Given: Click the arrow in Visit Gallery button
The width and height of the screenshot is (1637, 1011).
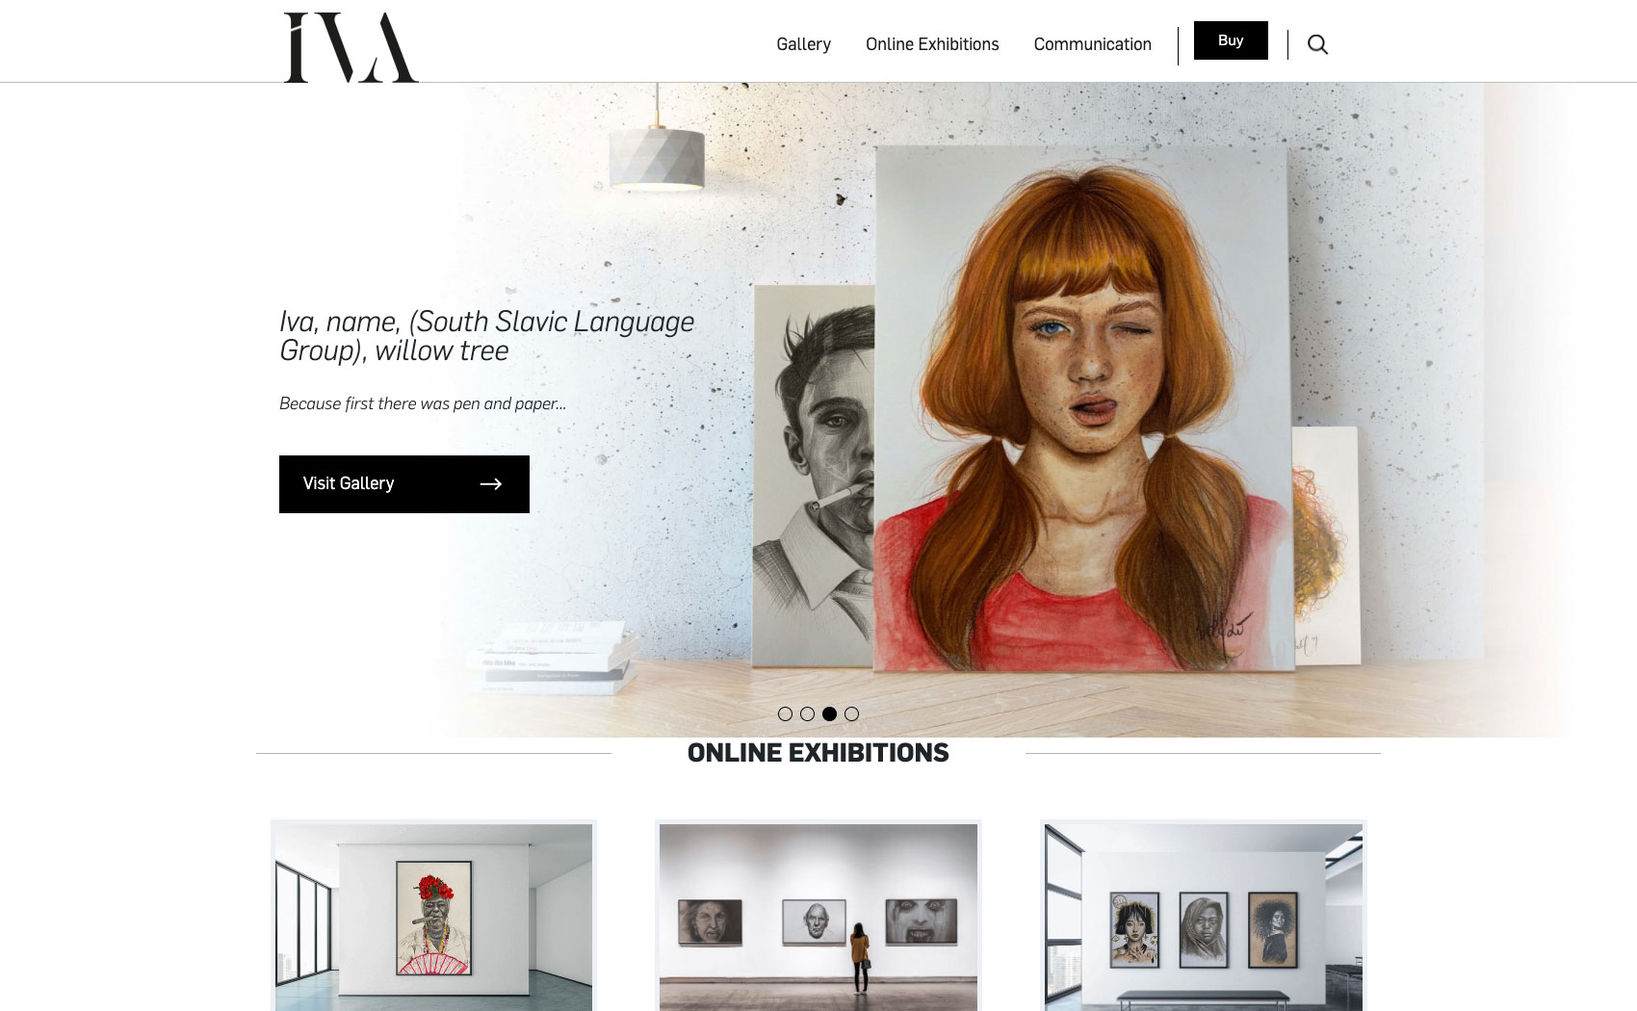Looking at the screenshot, I should pyautogui.click(x=491, y=484).
